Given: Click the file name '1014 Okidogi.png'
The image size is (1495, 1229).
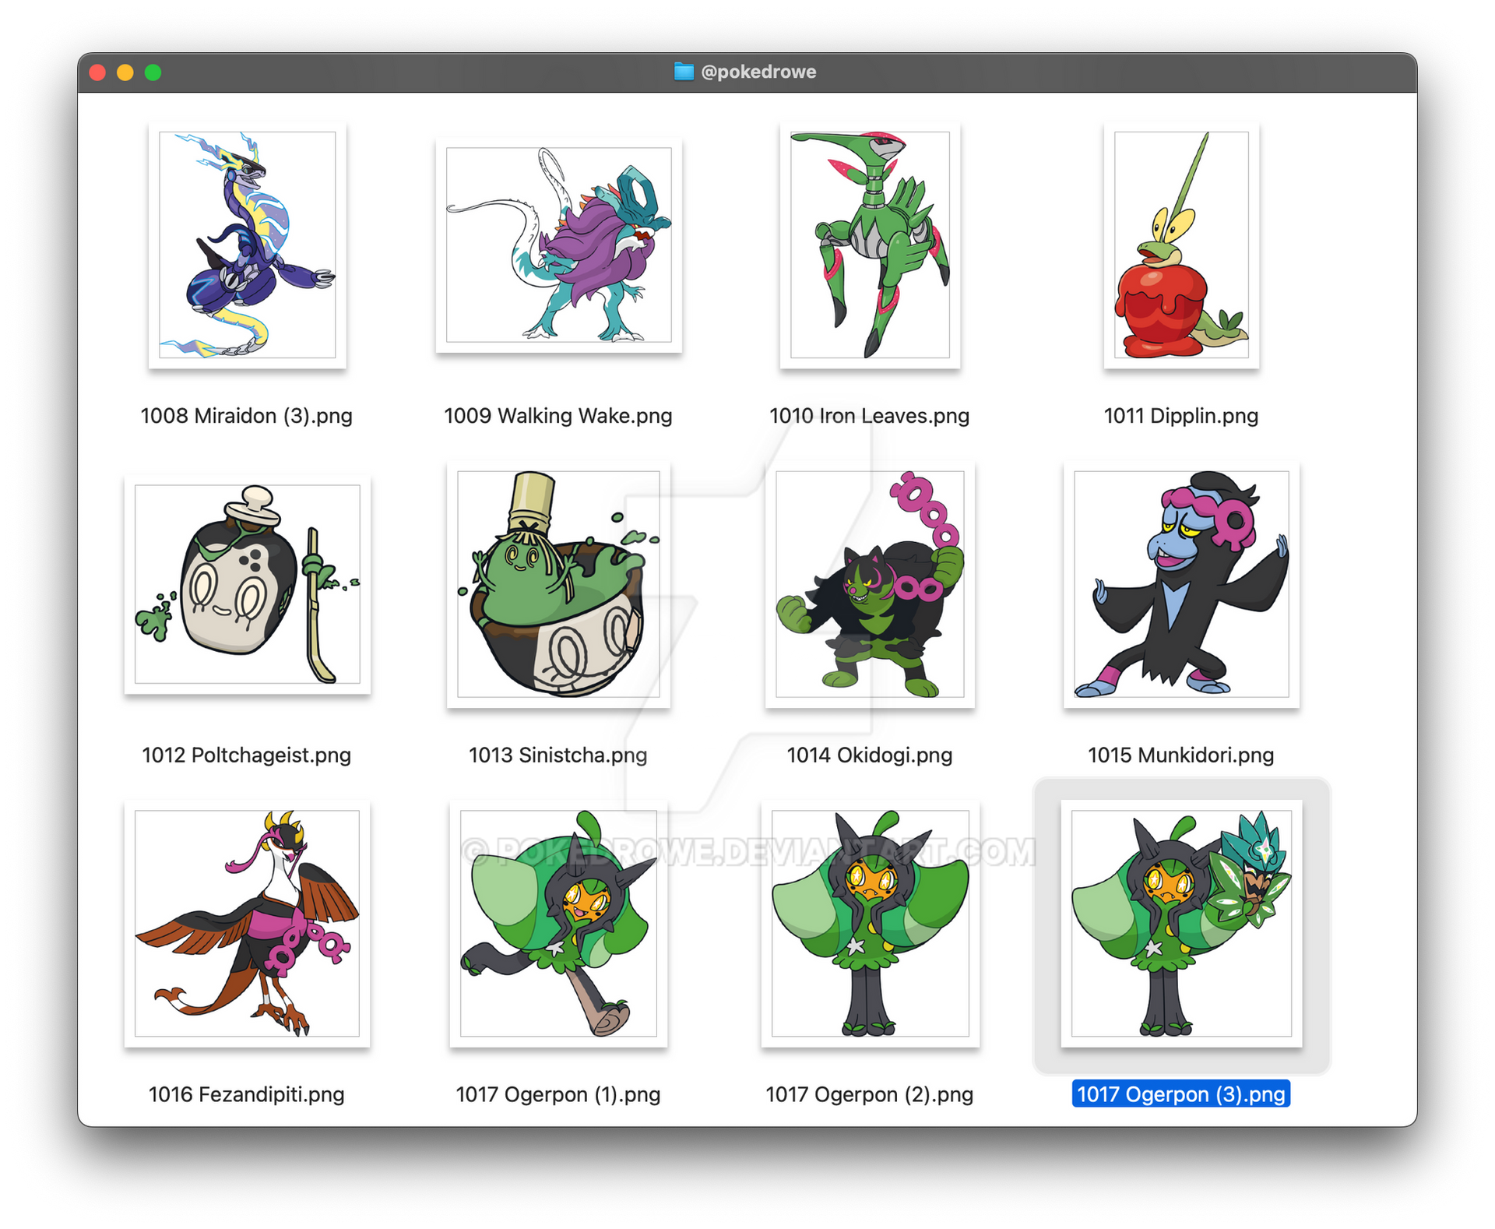Looking at the screenshot, I should pos(870,755).
